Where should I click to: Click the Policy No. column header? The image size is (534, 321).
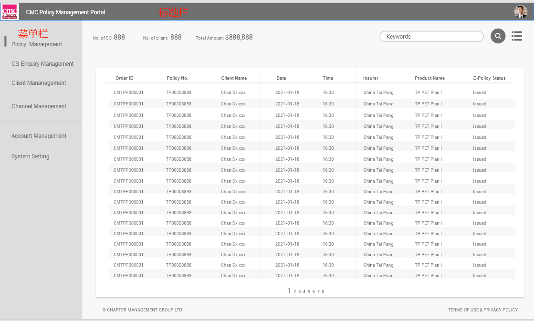[177, 78]
